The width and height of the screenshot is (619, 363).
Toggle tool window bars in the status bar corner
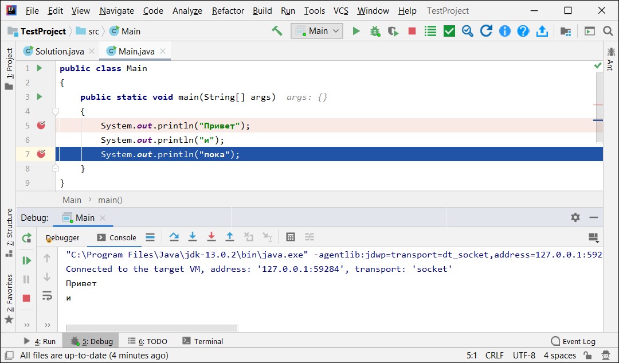coord(9,355)
